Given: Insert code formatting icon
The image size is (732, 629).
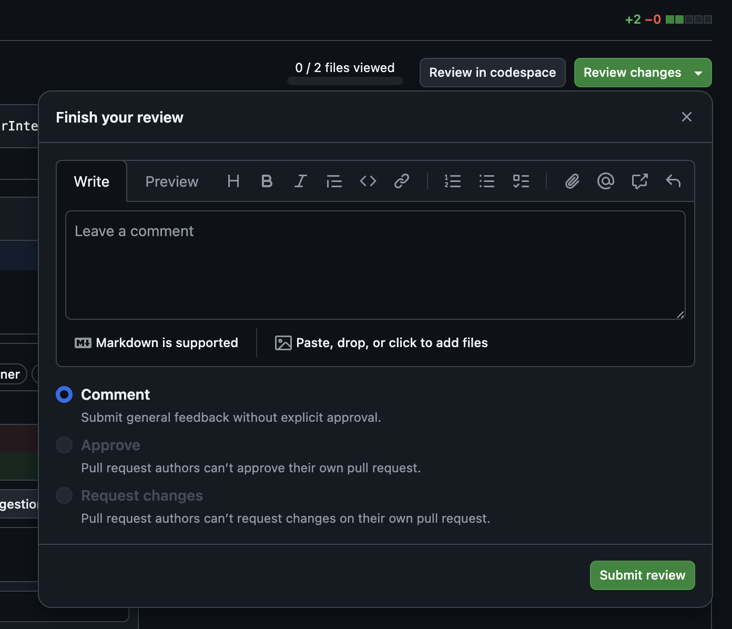Looking at the screenshot, I should (x=368, y=181).
